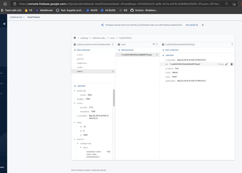Click the Add document button

point(127,50)
